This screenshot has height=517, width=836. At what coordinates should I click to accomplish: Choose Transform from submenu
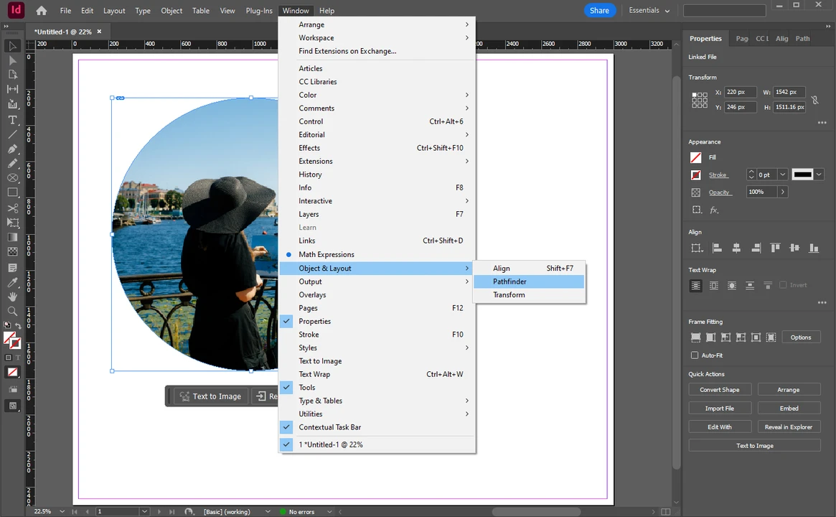click(529, 295)
